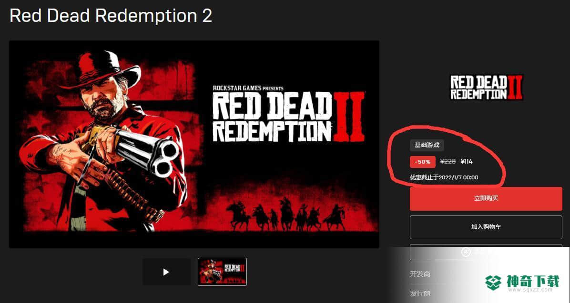Screen dimensions: 570x303
Task: Add the game via 加入购物车 button
Action: [486, 227]
